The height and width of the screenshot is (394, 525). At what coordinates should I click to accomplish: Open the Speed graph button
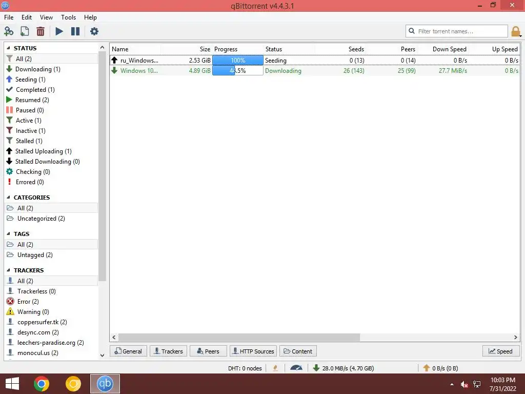pyautogui.click(x=501, y=351)
